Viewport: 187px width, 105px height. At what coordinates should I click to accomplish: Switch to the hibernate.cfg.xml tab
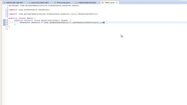pos(14,3)
